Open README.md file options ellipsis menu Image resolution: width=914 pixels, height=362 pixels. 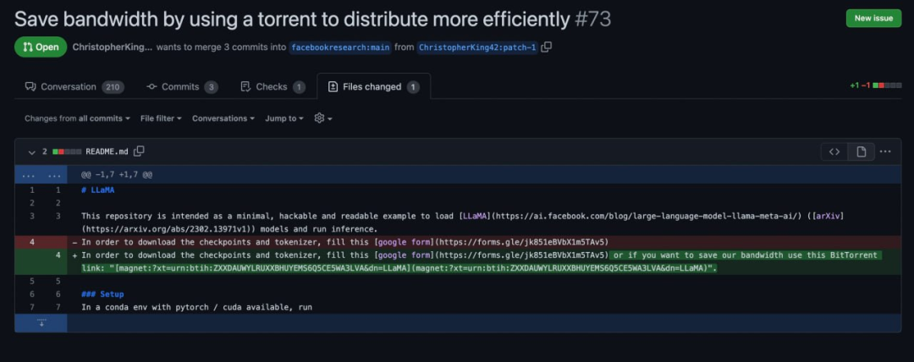885,151
